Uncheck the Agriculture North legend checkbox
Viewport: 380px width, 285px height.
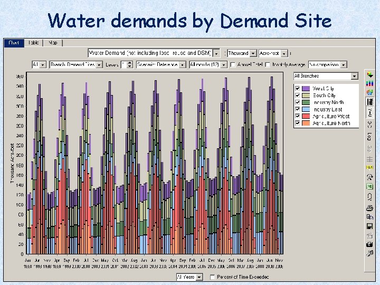click(297, 123)
